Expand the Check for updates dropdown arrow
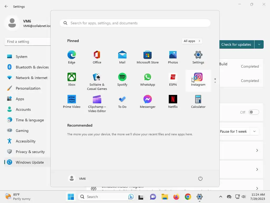 point(259,44)
